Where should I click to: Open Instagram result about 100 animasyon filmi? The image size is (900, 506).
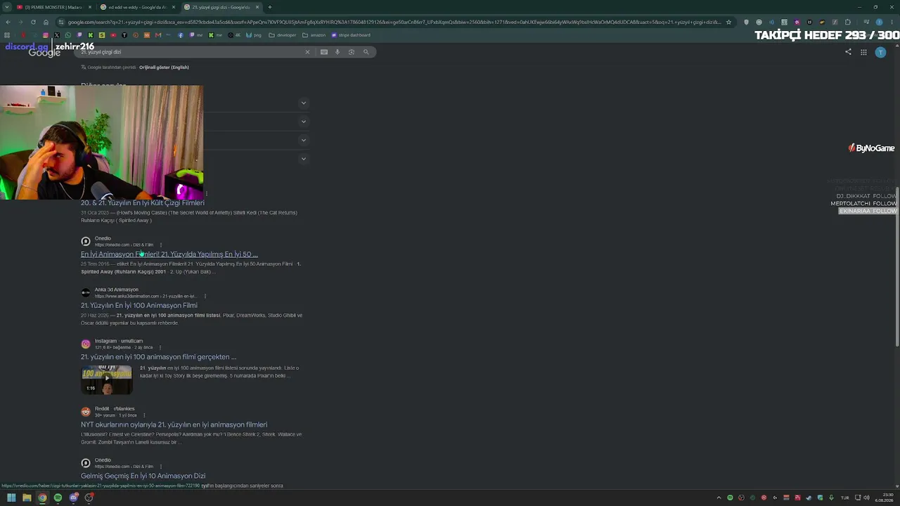pos(158,357)
